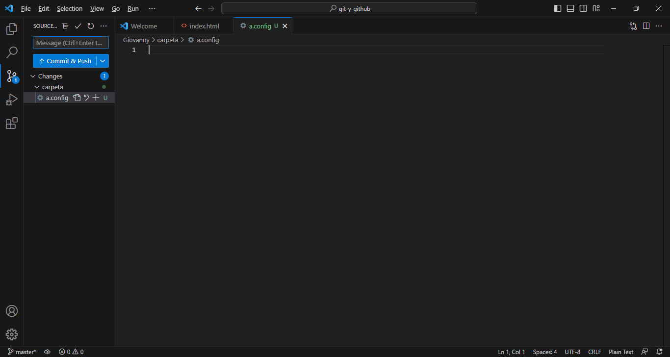The height and width of the screenshot is (357, 670).
Task: Click the errors and warnings counter
Action: point(71,352)
